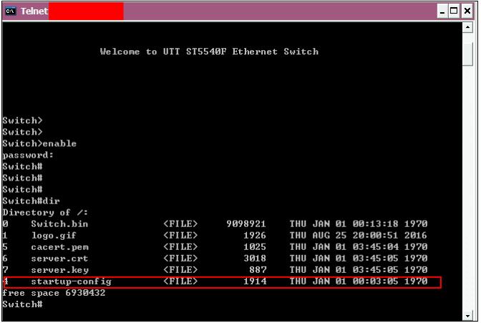Screen dimensions: 481x323
Task: Click the date 'THU JAN 01 00:13:18 1970'
Action: 359,224
